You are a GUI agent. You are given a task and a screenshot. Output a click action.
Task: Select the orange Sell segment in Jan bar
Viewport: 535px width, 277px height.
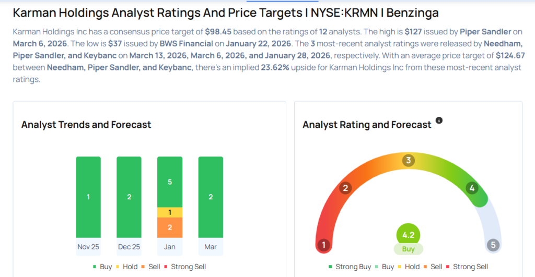pyautogui.click(x=170, y=227)
